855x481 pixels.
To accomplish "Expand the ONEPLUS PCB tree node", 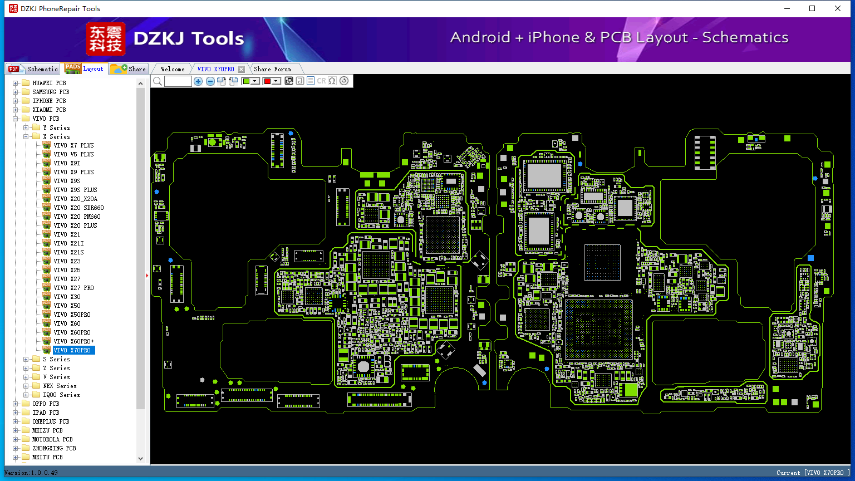I will [15, 421].
